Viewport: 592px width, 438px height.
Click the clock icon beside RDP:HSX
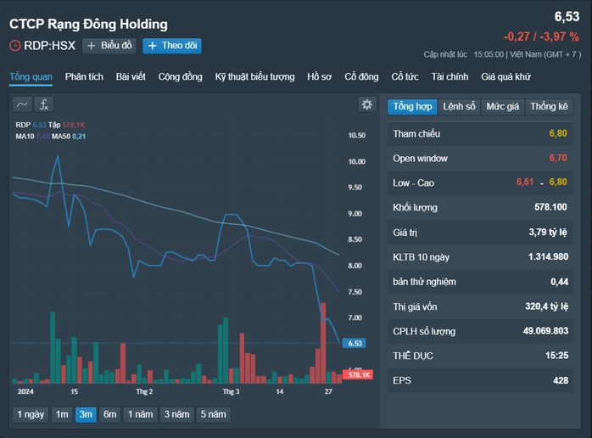click(14, 46)
